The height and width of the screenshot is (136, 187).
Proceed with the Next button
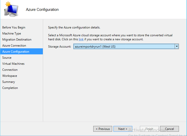123,129
